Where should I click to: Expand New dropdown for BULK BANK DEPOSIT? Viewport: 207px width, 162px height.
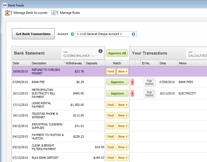point(123,158)
